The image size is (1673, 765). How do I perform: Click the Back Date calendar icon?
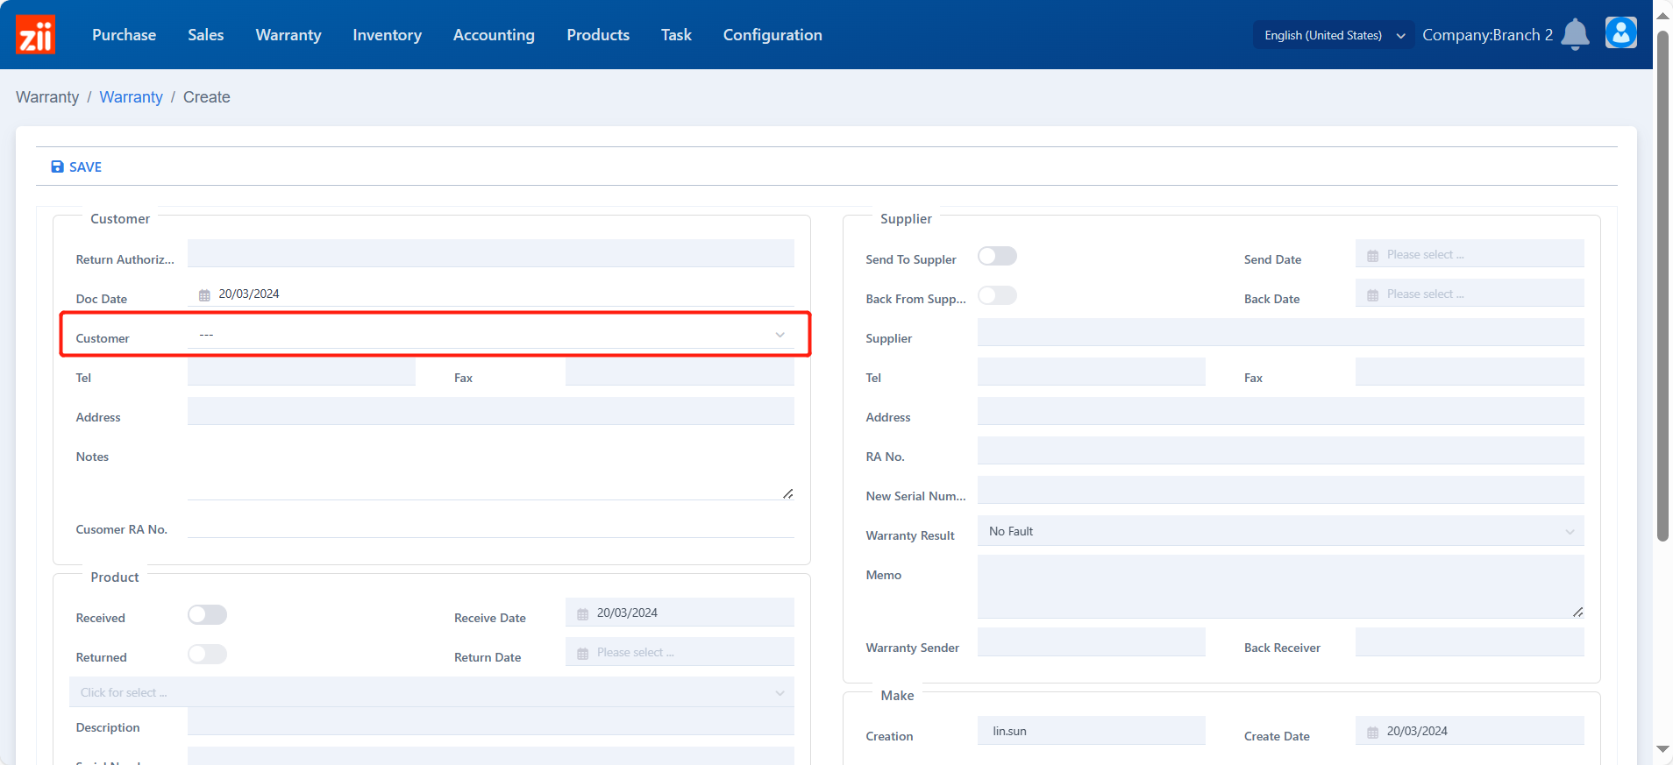1372,294
